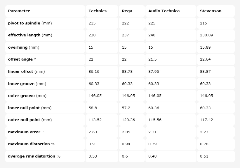Click the Technics column header
This screenshot has width=240, height=168.
tap(98, 11)
